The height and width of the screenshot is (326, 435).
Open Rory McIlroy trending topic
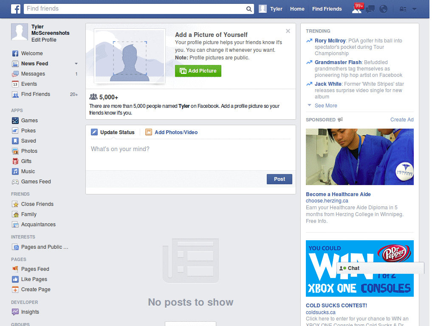[x=330, y=41]
